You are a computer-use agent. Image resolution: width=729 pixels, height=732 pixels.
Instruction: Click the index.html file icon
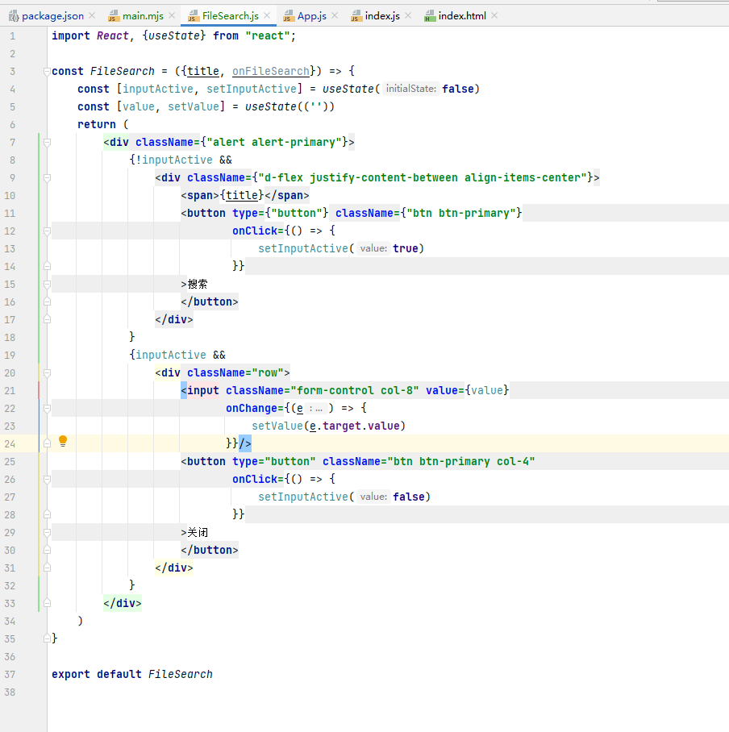(430, 16)
